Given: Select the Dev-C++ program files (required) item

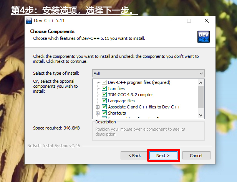Looking at the screenshot, I should (x=139, y=82).
